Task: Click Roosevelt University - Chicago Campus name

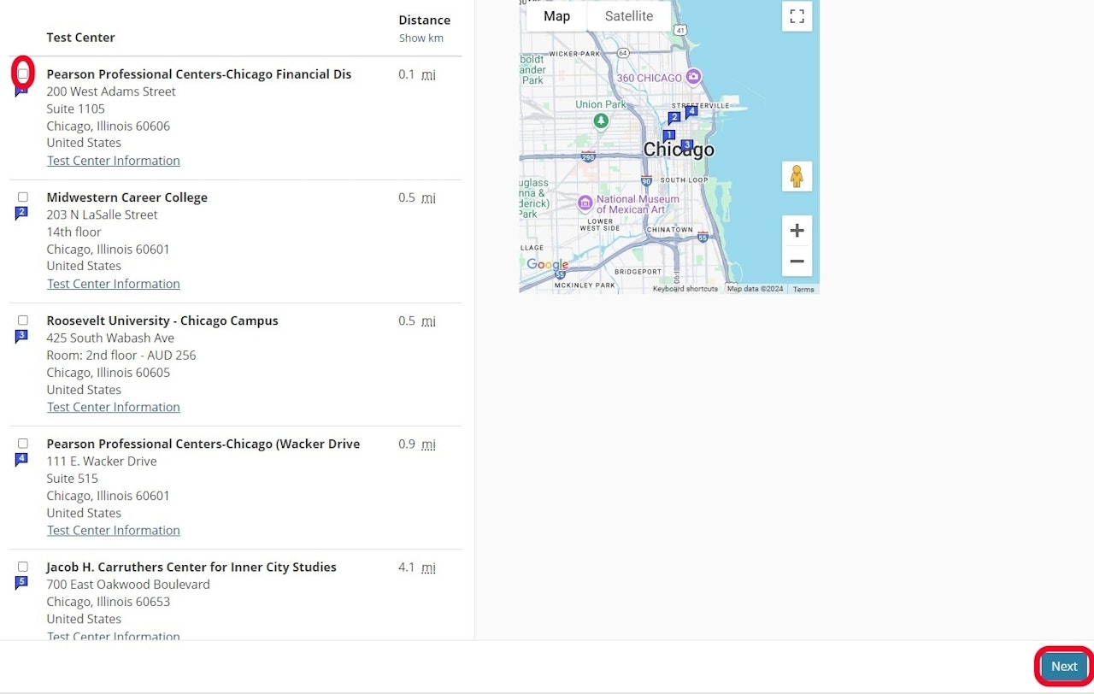Action: (162, 321)
